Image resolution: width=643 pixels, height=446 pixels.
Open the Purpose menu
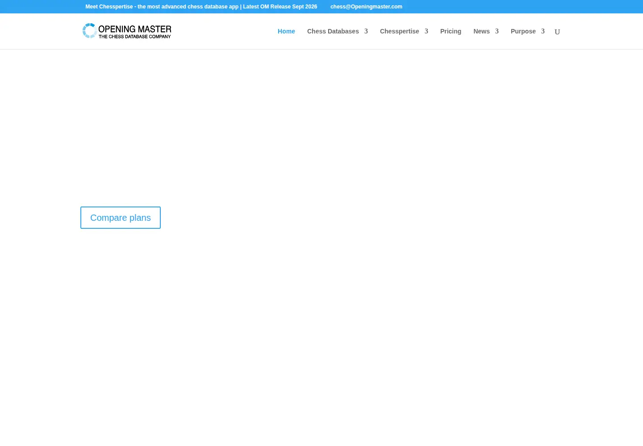pyautogui.click(x=523, y=31)
